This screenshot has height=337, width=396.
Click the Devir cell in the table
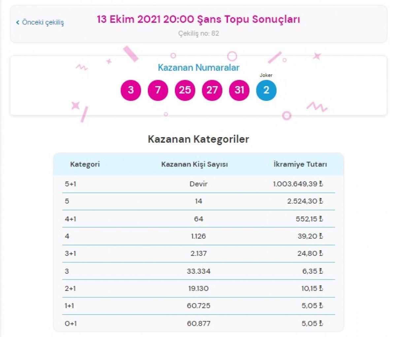(198, 184)
